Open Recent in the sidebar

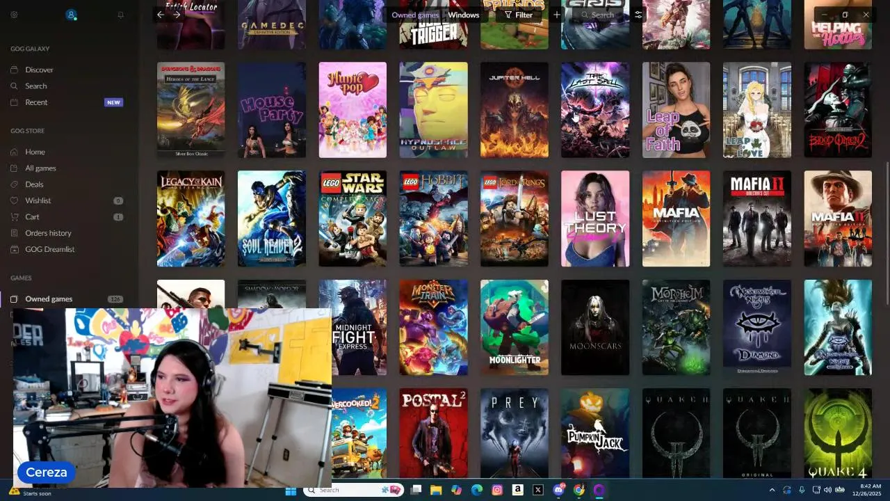click(x=36, y=102)
